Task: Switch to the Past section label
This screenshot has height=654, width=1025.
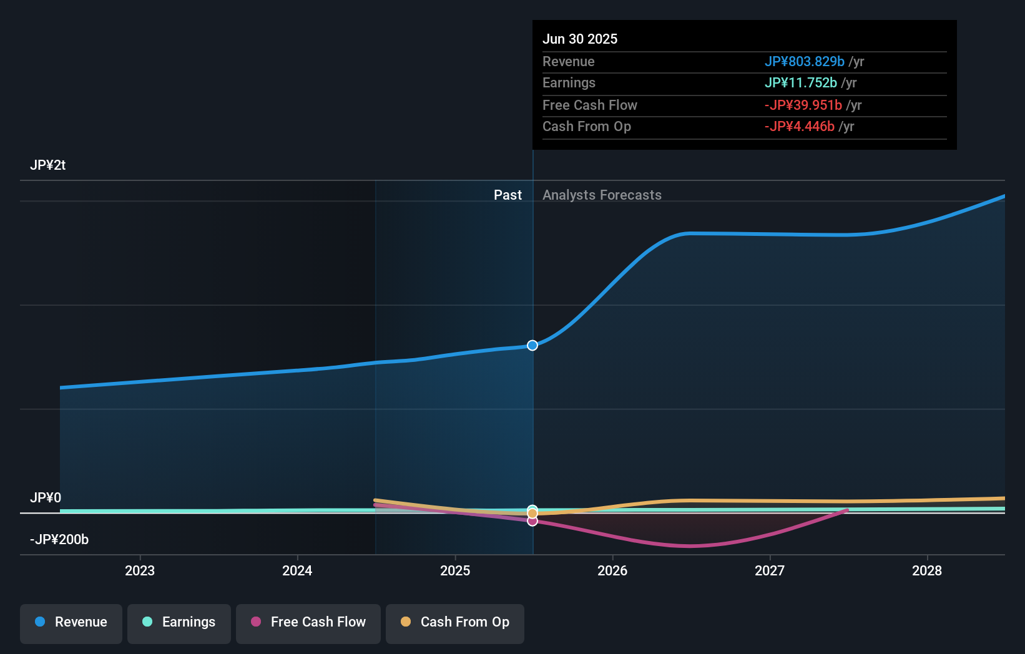Action: pyautogui.click(x=508, y=195)
